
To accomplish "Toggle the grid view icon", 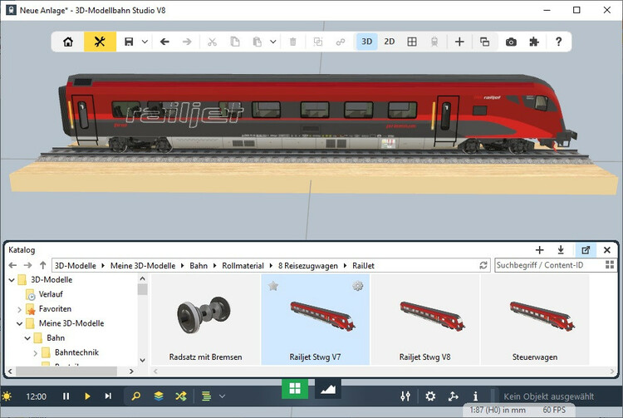I will 412,42.
